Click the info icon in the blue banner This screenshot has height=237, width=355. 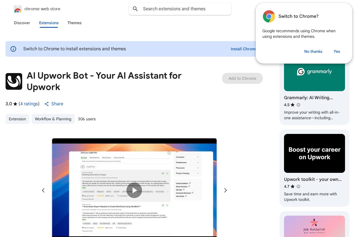pyautogui.click(x=13, y=49)
